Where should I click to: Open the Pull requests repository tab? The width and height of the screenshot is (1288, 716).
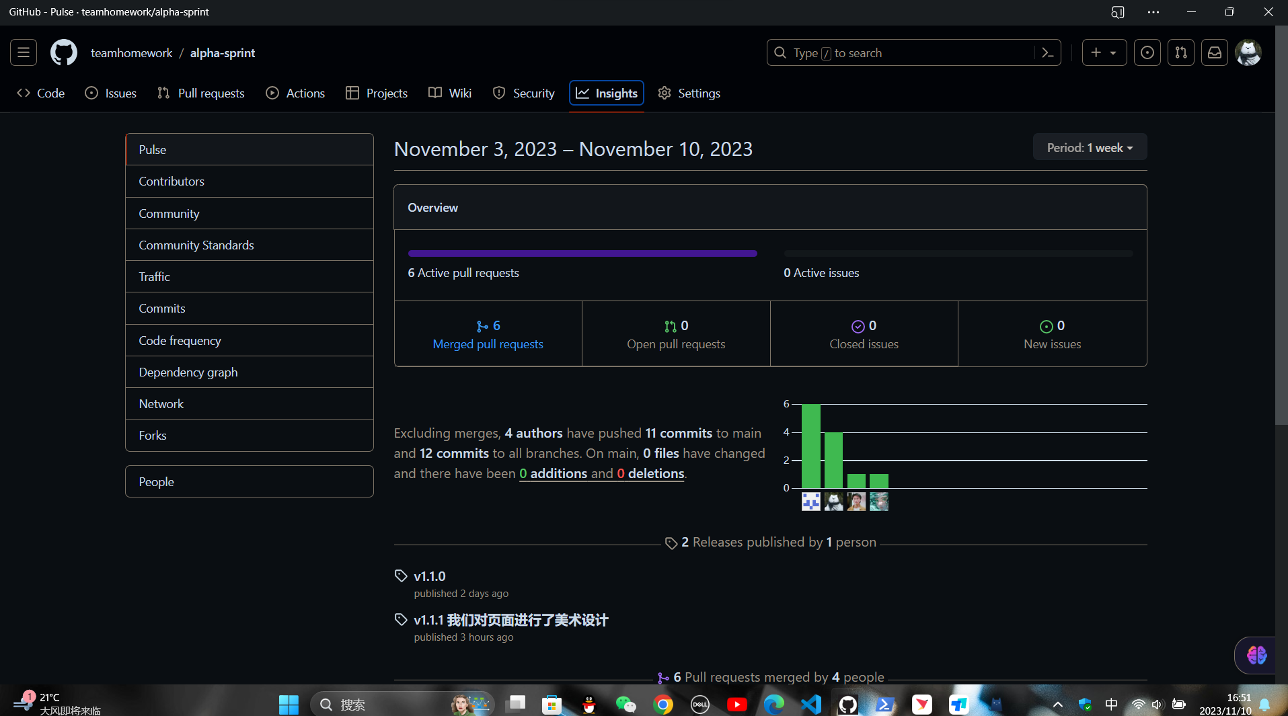coord(201,93)
